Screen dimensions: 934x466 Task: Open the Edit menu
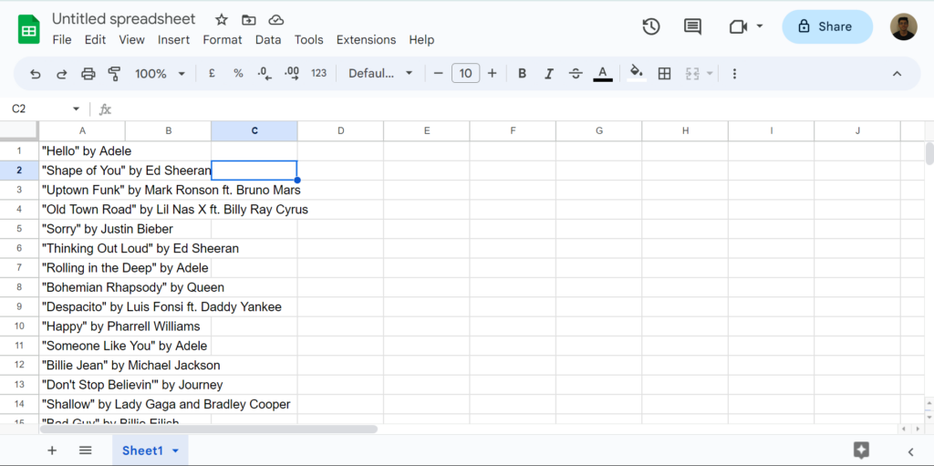point(95,40)
